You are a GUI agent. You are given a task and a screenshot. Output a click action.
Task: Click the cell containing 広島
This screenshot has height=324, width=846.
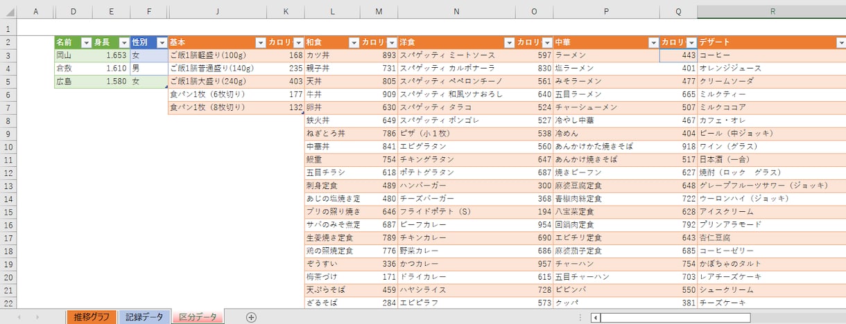tap(73, 81)
